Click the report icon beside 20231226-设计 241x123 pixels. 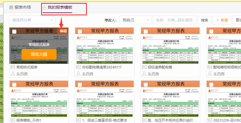pos(210,120)
